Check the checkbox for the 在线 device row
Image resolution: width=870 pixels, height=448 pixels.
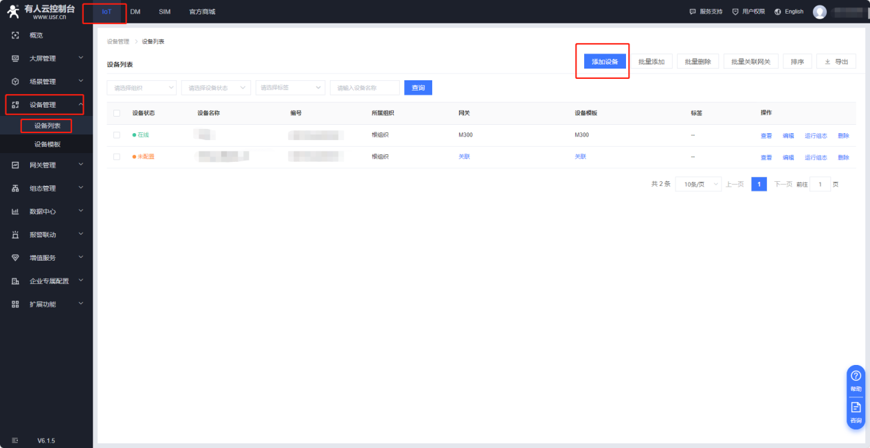coord(116,135)
